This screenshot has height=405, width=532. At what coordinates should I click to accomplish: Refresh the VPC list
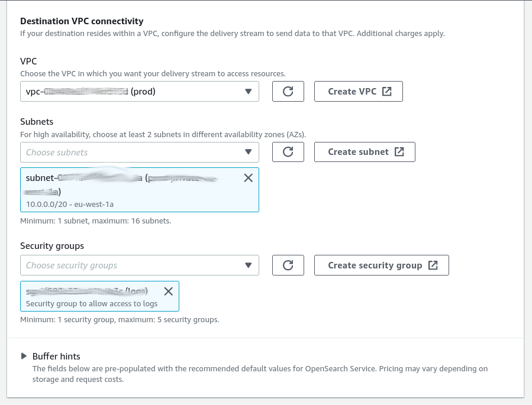pos(288,91)
